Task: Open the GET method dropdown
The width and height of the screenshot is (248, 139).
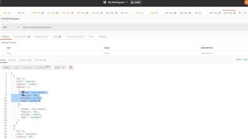Action: coord(11,27)
